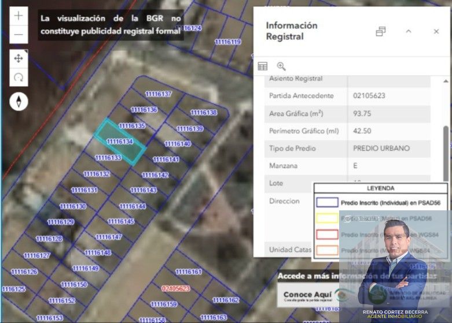452x323 pixels.
Task: Select parcel 11116140 on the map
Action: (x=178, y=144)
